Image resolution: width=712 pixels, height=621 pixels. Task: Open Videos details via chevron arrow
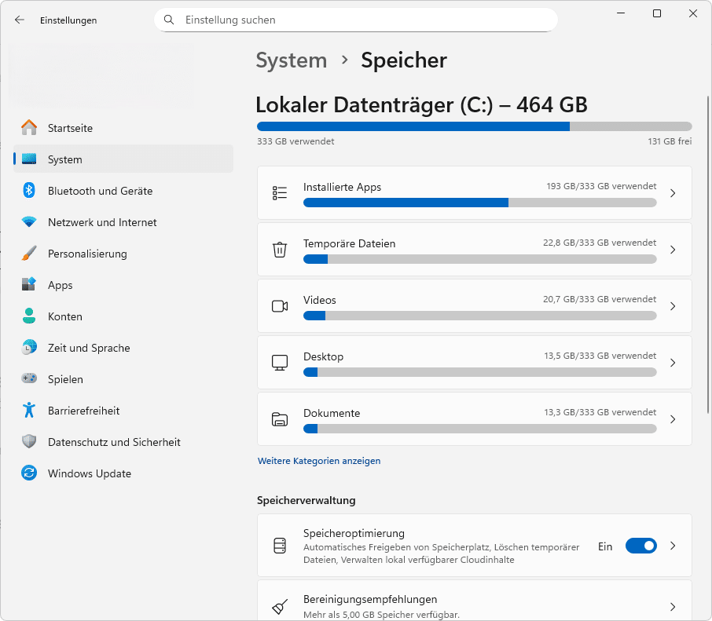[673, 306]
